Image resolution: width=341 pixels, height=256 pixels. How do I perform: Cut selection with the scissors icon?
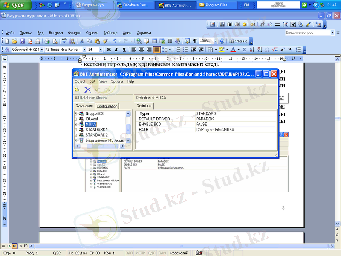pos(82,41)
